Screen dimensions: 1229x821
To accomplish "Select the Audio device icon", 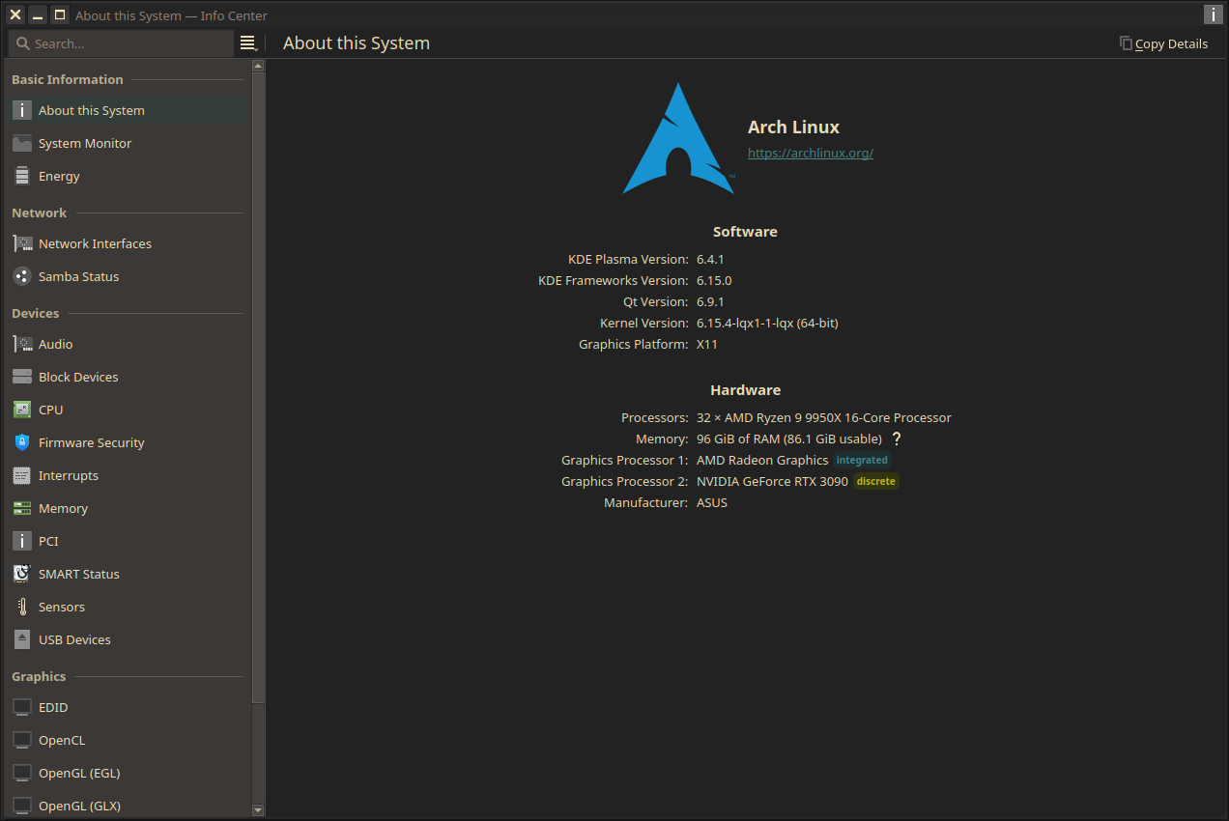I will [x=22, y=344].
